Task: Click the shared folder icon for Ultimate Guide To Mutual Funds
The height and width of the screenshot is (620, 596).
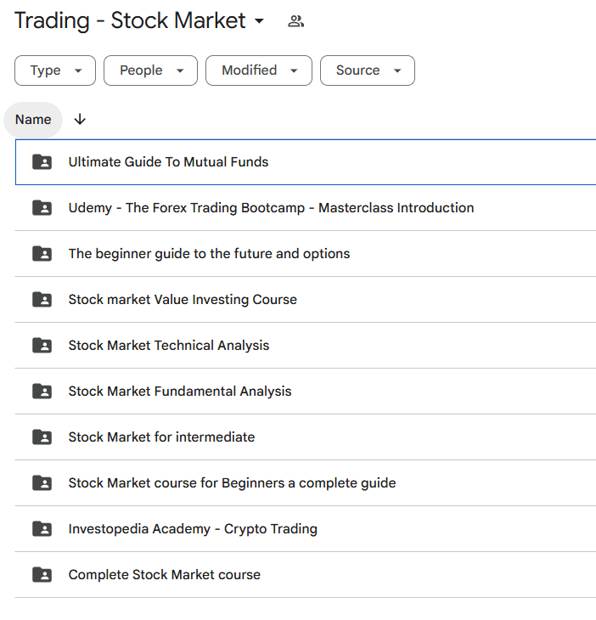Action: 42,162
